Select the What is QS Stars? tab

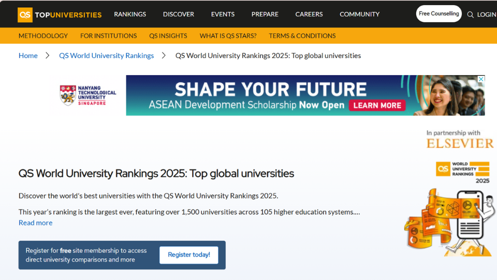click(228, 36)
